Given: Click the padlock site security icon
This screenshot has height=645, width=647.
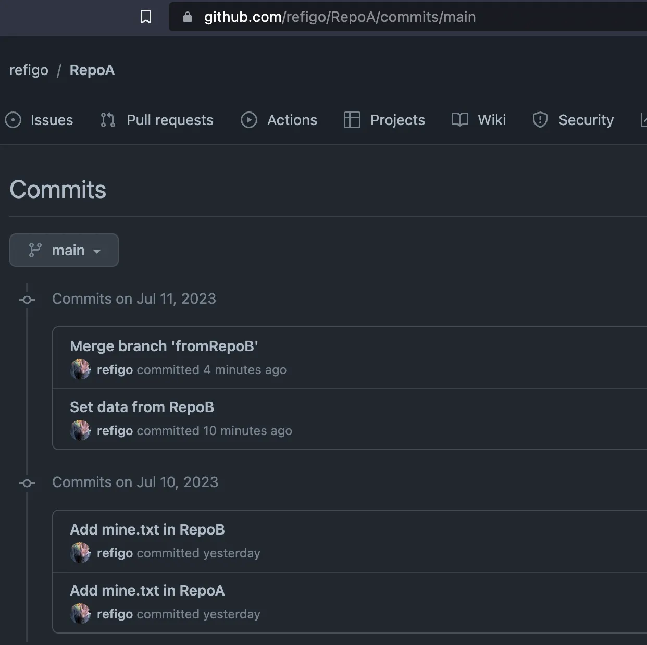Looking at the screenshot, I should click(188, 17).
